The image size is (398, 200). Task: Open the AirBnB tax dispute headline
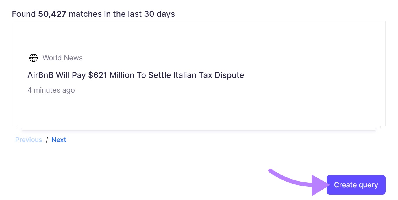[136, 75]
